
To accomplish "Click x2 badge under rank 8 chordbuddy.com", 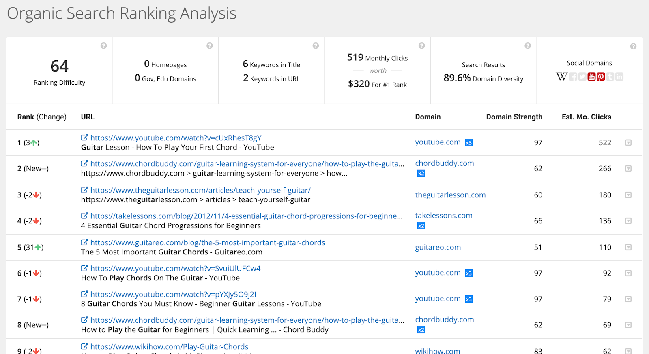I will tap(421, 330).
